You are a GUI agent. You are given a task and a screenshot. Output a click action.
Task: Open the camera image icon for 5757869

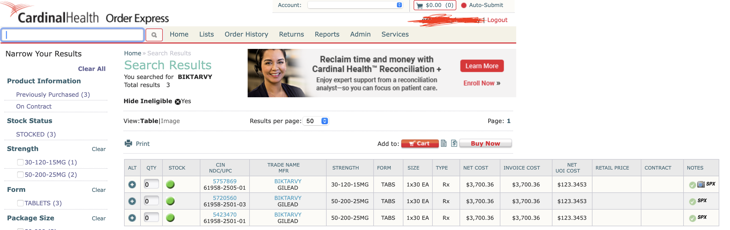(x=701, y=185)
